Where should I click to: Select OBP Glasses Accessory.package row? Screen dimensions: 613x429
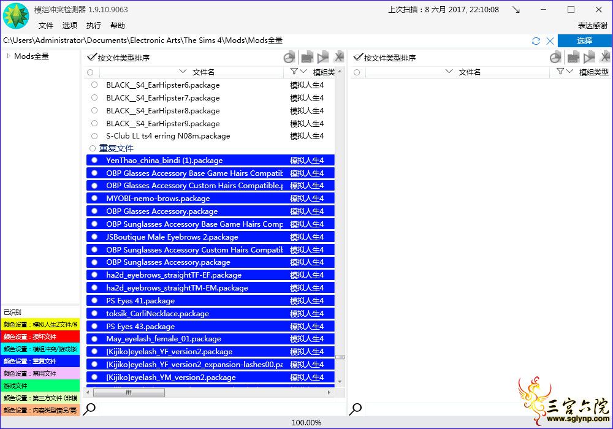pyautogui.click(x=210, y=211)
